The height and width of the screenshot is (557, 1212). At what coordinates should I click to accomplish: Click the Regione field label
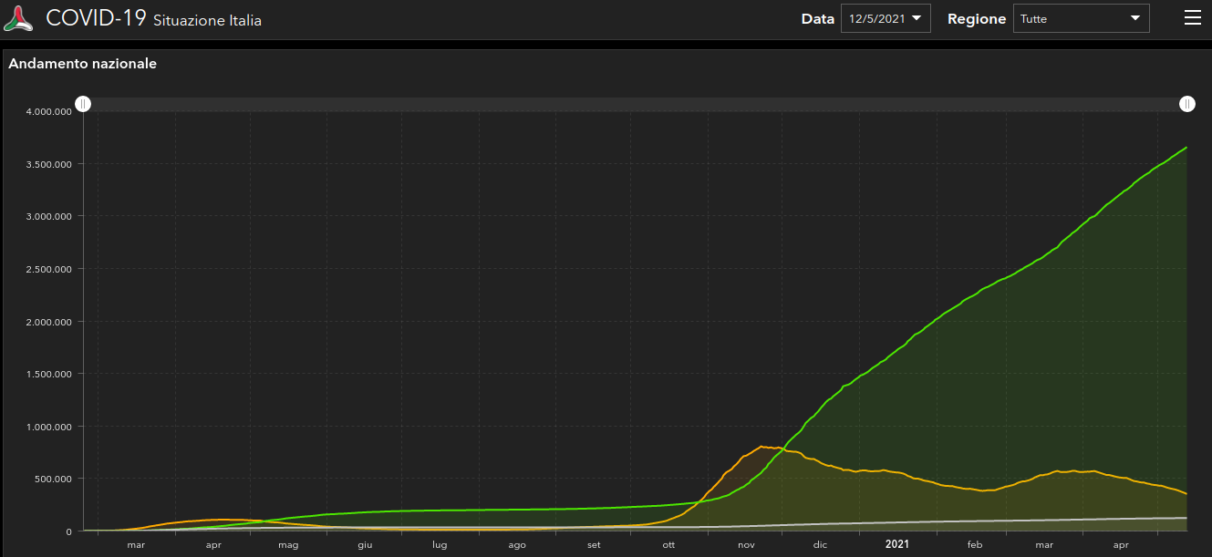(x=977, y=18)
